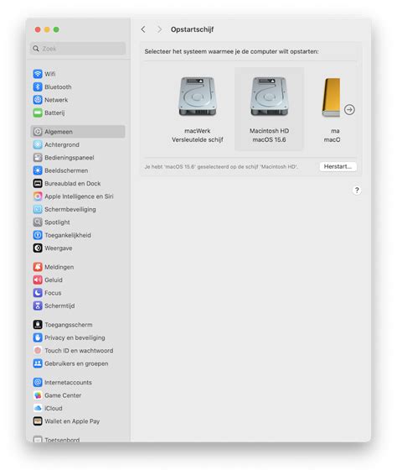This screenshot has width=397, height=476.
Task: Click the iCloud label in the sidebar
Action: [x=54, y=408]
